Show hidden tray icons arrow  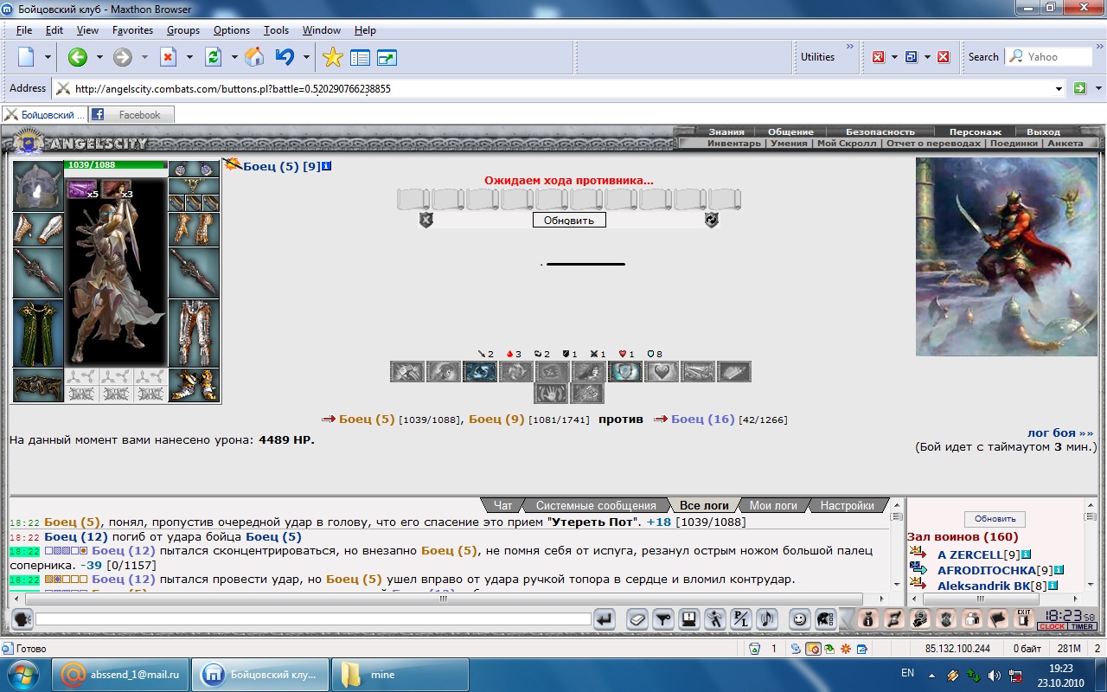(x=931, y=675)
